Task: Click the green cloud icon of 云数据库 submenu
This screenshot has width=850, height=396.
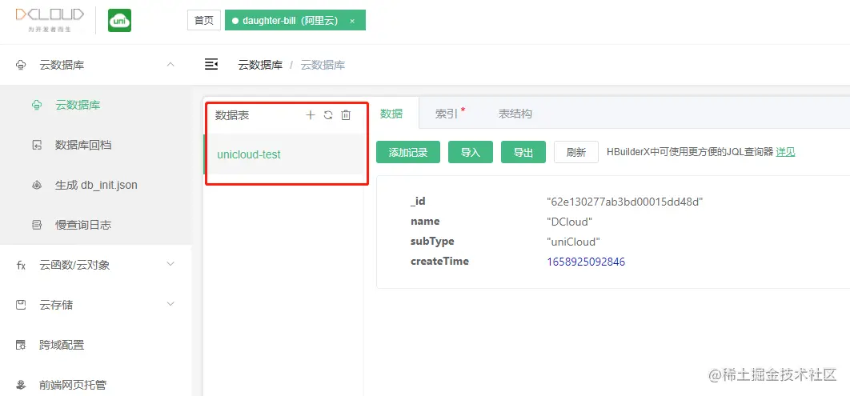Action: (x=37, y=105)
